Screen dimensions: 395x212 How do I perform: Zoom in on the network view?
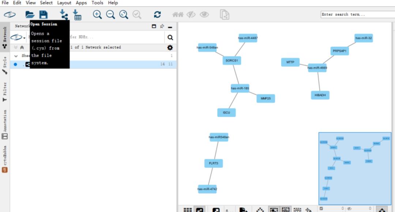click(97, 15)
